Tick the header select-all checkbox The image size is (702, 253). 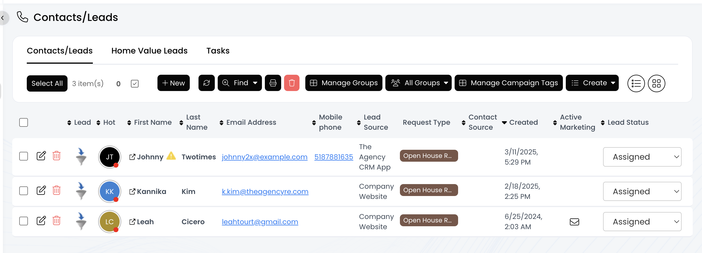point(24,122)
